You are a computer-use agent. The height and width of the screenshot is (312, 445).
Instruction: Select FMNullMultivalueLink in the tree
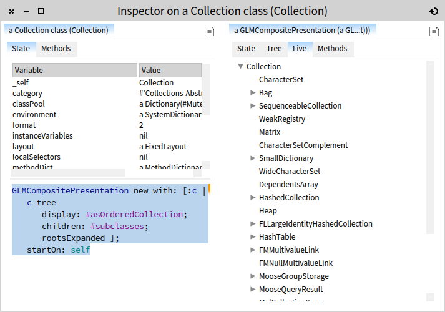296,263
